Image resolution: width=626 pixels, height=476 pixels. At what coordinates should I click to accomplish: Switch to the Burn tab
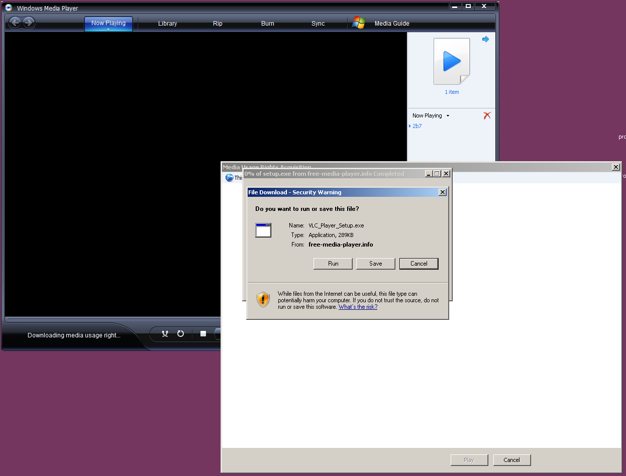[268, 24]
